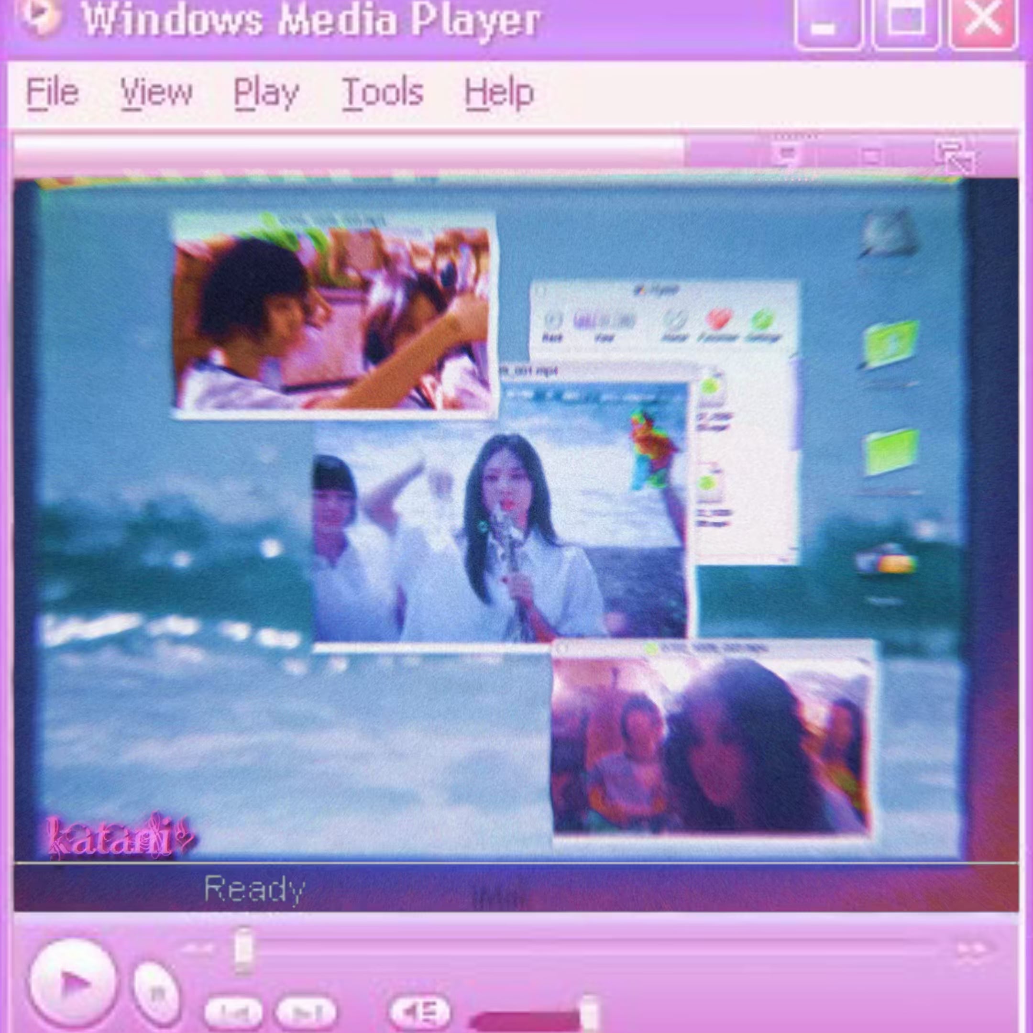1033x1033 pixels.
Task: Click the rewind arrows left of seek bar
Action: pos(198,948)
